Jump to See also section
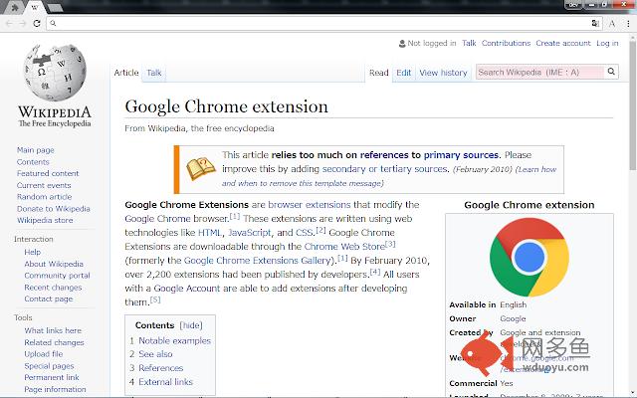Screen dimensions: 637x398 155,354
